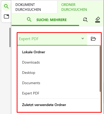Click the search and replace icon

[x=85, y=20]
